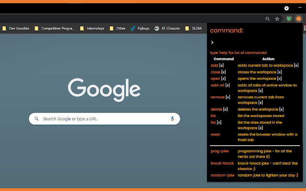Click the 'add-all [x]' command

220,85
